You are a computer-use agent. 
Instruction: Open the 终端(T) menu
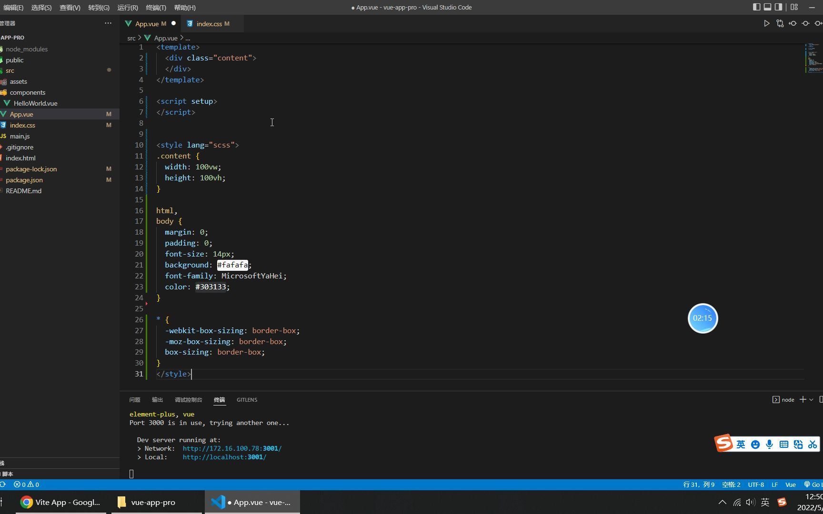pos(156,8)
